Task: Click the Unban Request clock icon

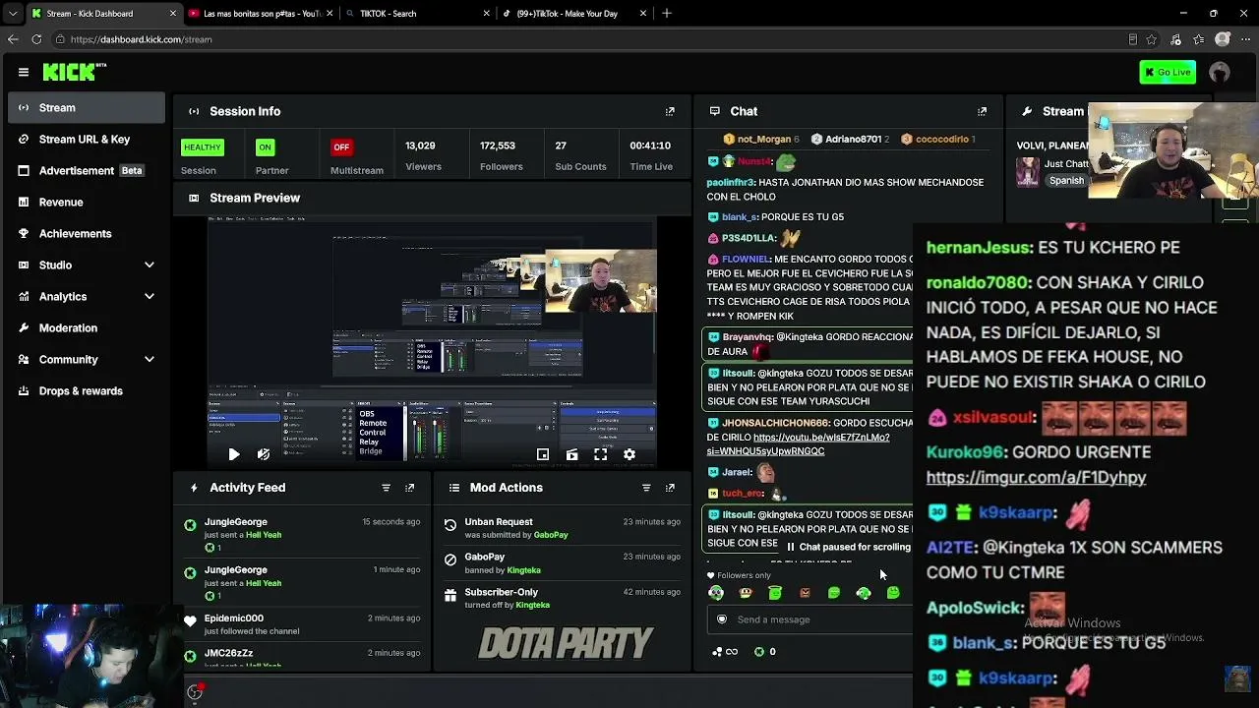Action: (450, 526)
